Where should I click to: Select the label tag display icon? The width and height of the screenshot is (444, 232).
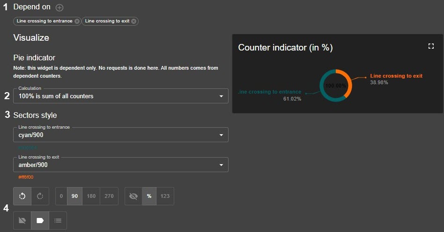click(x=40, y=220)
